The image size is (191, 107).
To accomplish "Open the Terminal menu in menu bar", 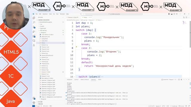I will point(62,14).
